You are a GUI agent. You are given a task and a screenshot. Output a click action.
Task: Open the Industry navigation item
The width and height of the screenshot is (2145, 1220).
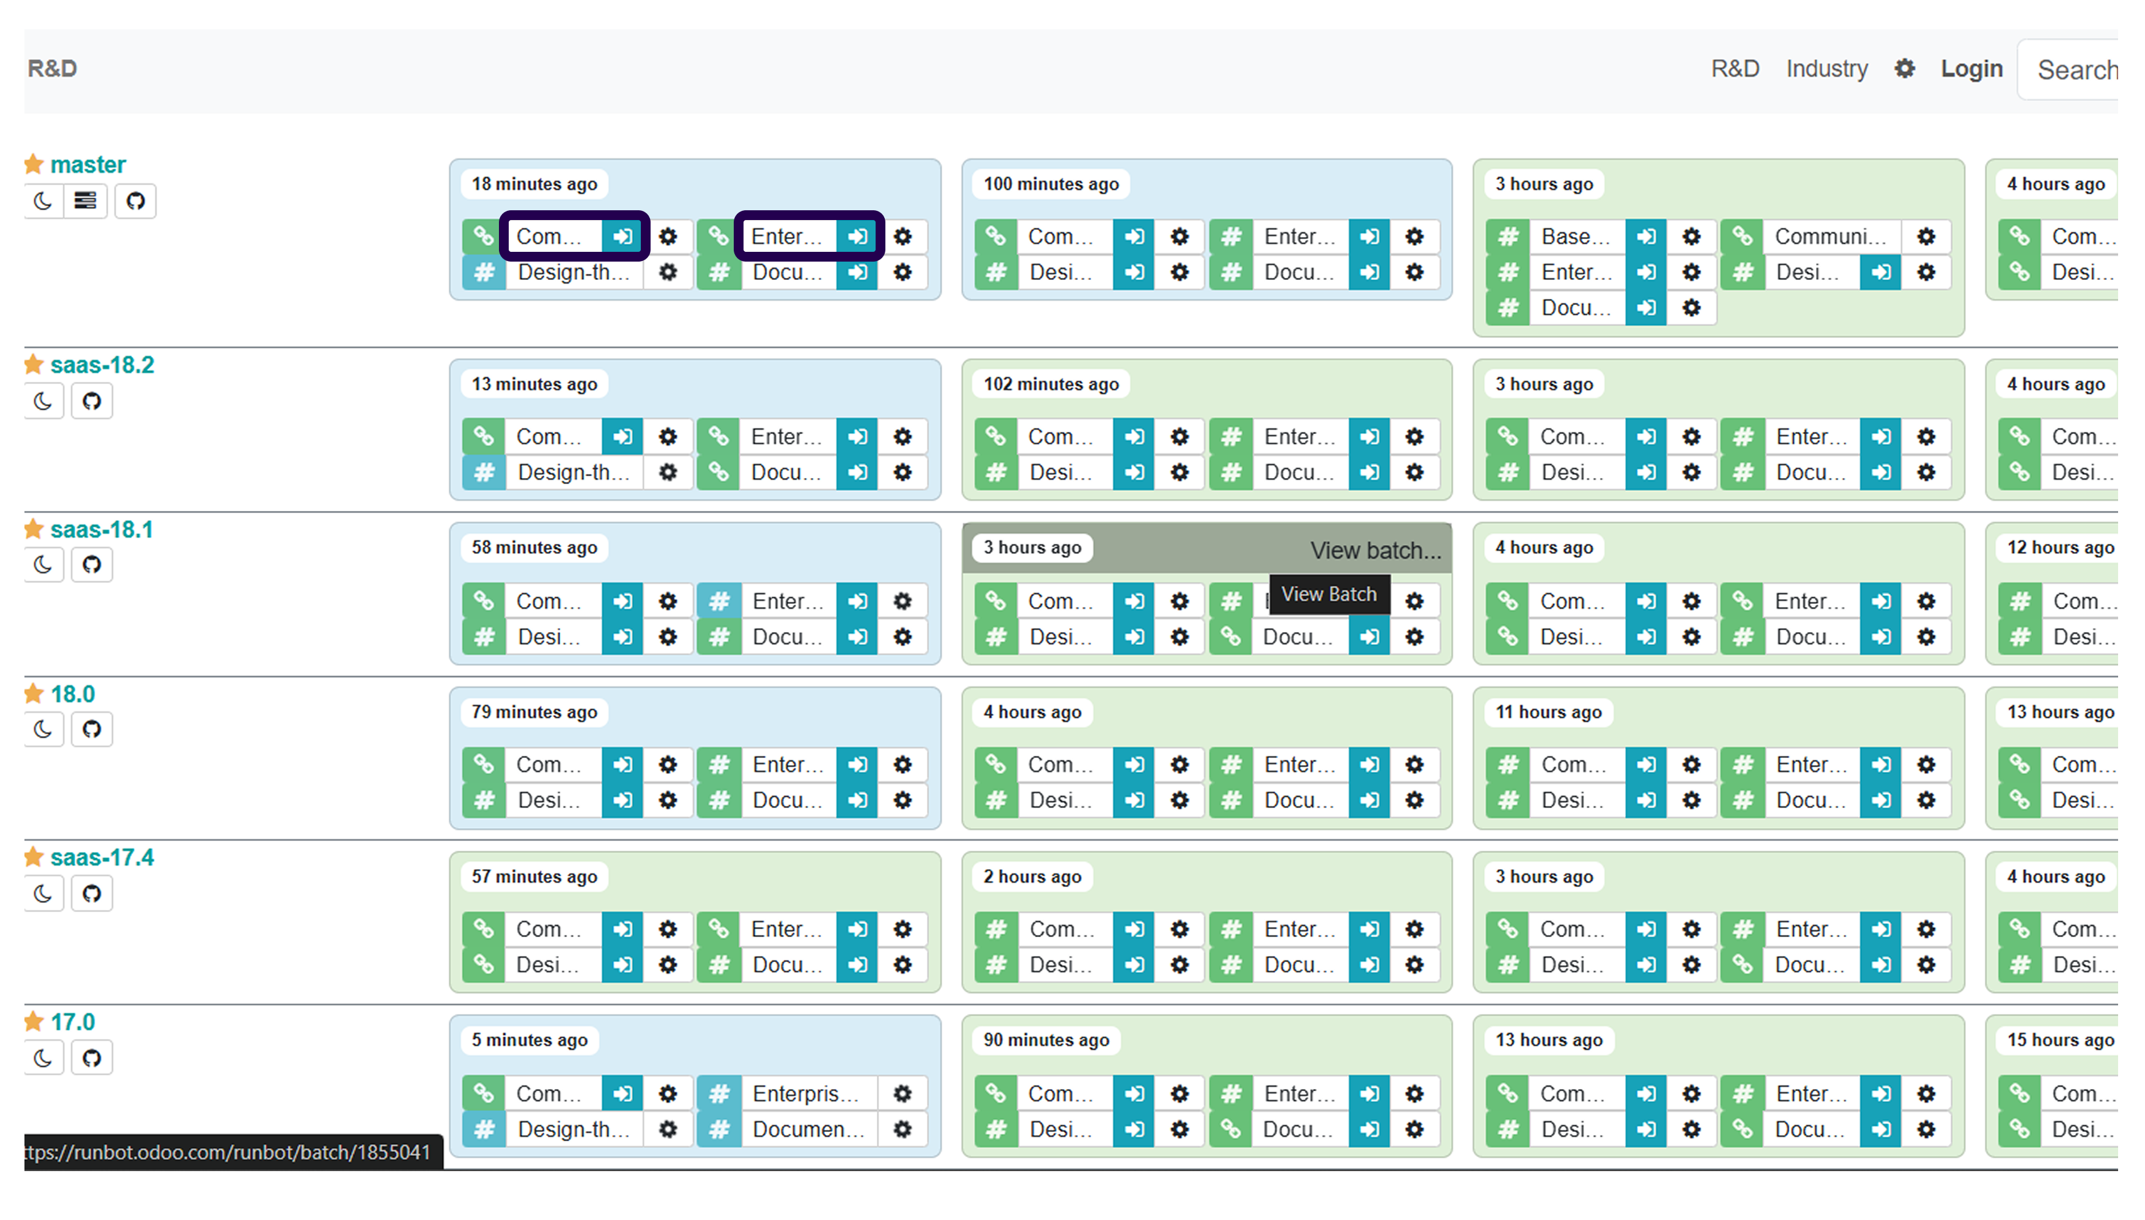coord(1826,68)
